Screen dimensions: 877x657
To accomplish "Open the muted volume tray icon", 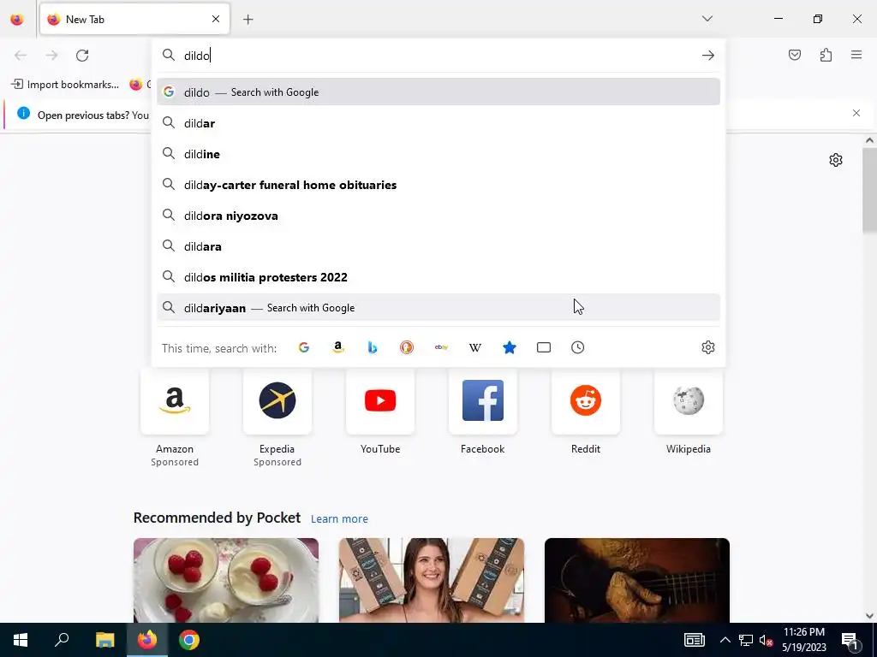I will 767,640.
